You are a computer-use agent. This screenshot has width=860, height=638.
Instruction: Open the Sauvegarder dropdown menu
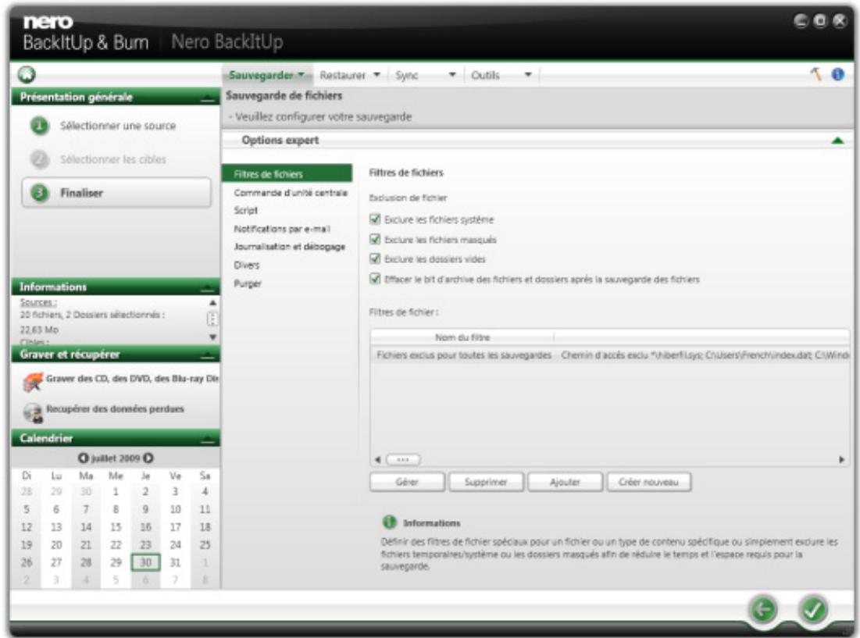point(266,74)
